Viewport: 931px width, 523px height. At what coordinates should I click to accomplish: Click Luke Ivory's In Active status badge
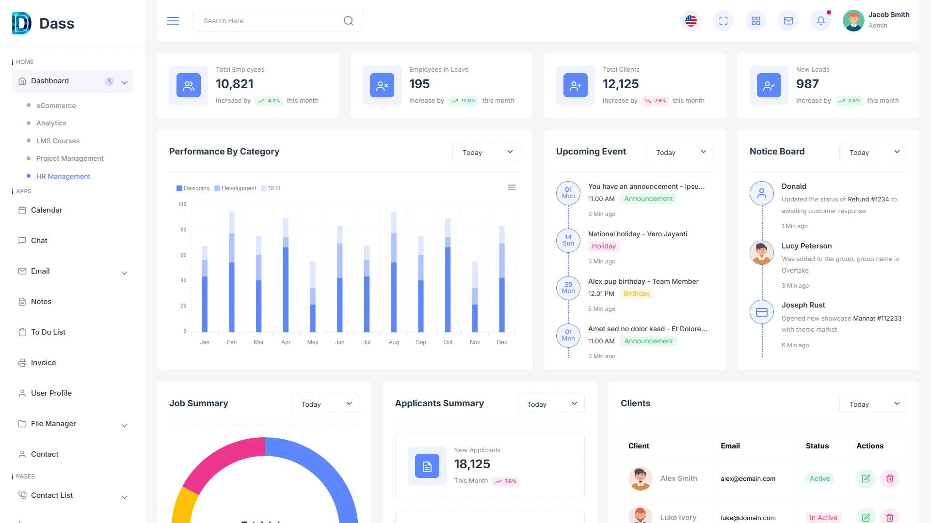pos(823,518)
